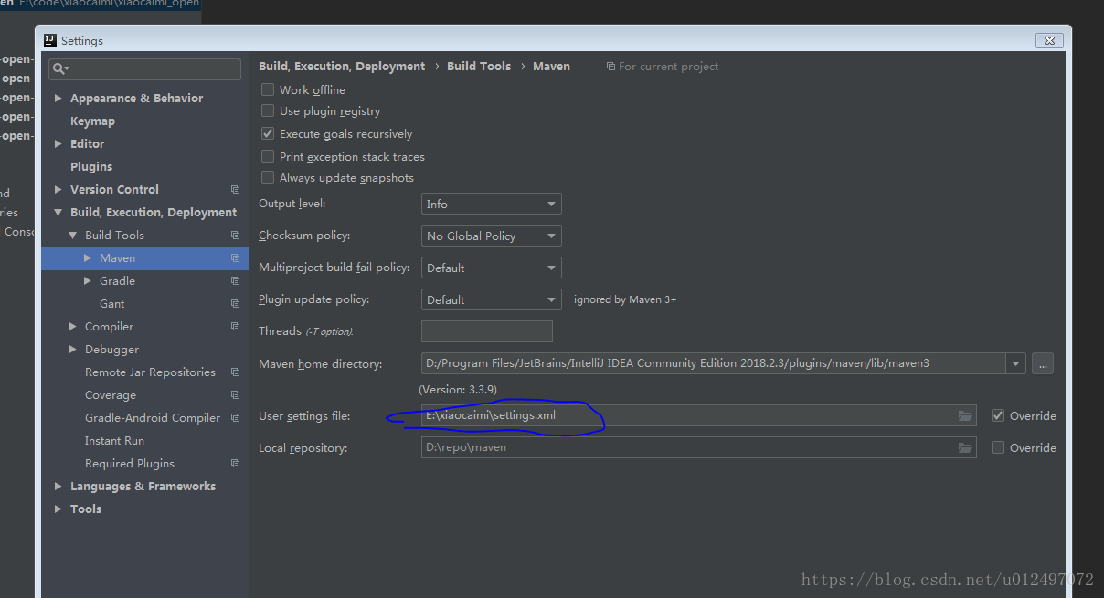The height and width of the screenshot is (598, 1104).
Task: Click the Threads input field
Action: 486,331
